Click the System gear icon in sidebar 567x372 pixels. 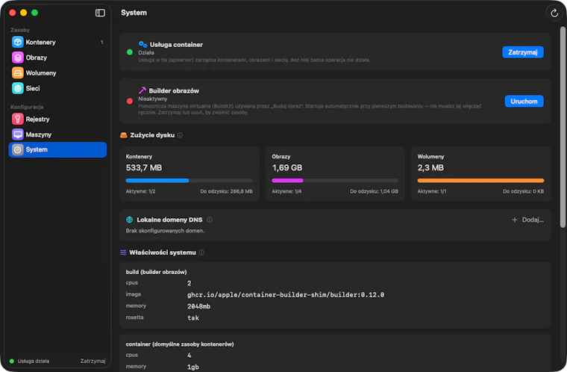[18, 149]
